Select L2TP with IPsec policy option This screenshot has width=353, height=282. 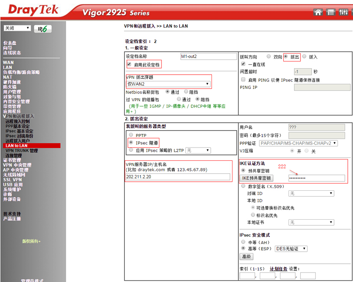[131, 150]
